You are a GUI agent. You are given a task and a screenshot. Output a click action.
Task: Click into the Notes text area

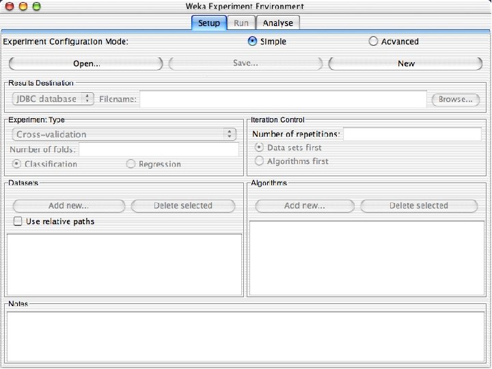tap(246, 337)
